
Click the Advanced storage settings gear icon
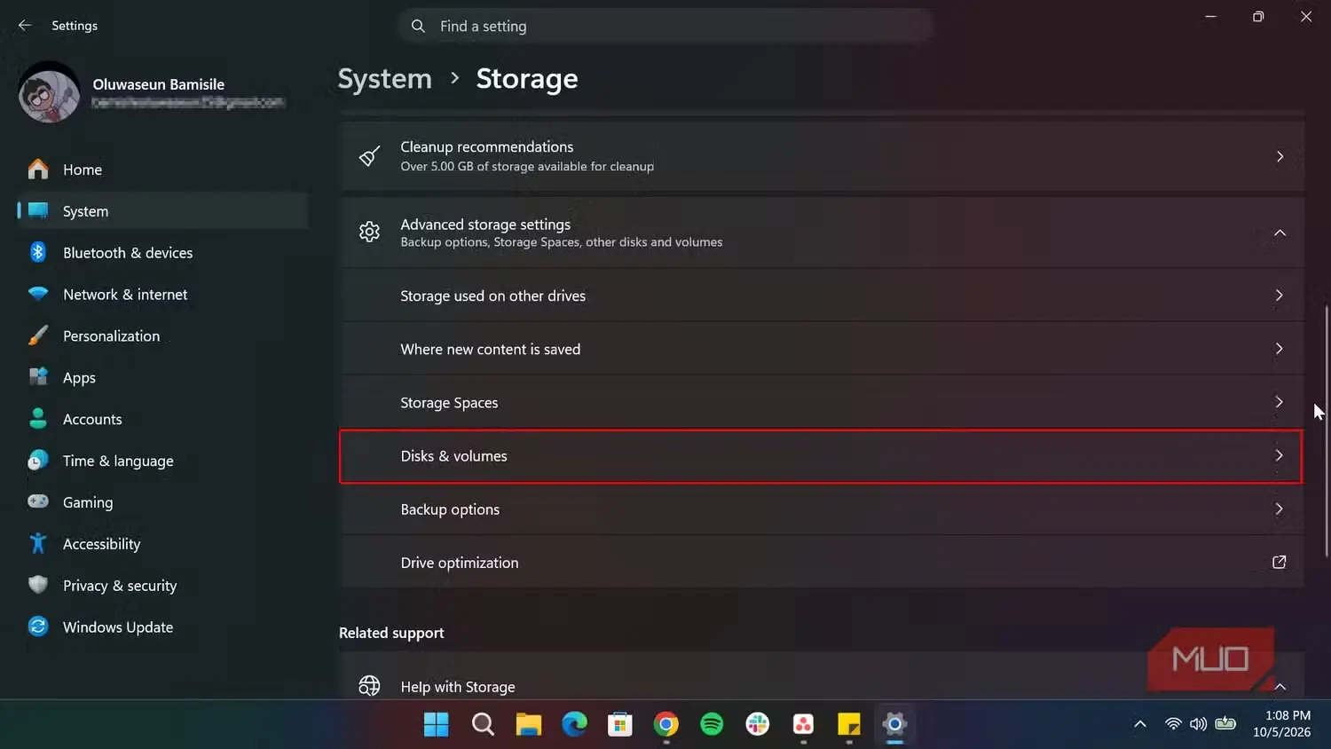[x=369, y=233]
